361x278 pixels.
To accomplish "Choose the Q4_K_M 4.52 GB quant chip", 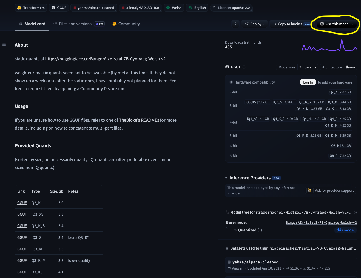I will (x=338, y=125).
